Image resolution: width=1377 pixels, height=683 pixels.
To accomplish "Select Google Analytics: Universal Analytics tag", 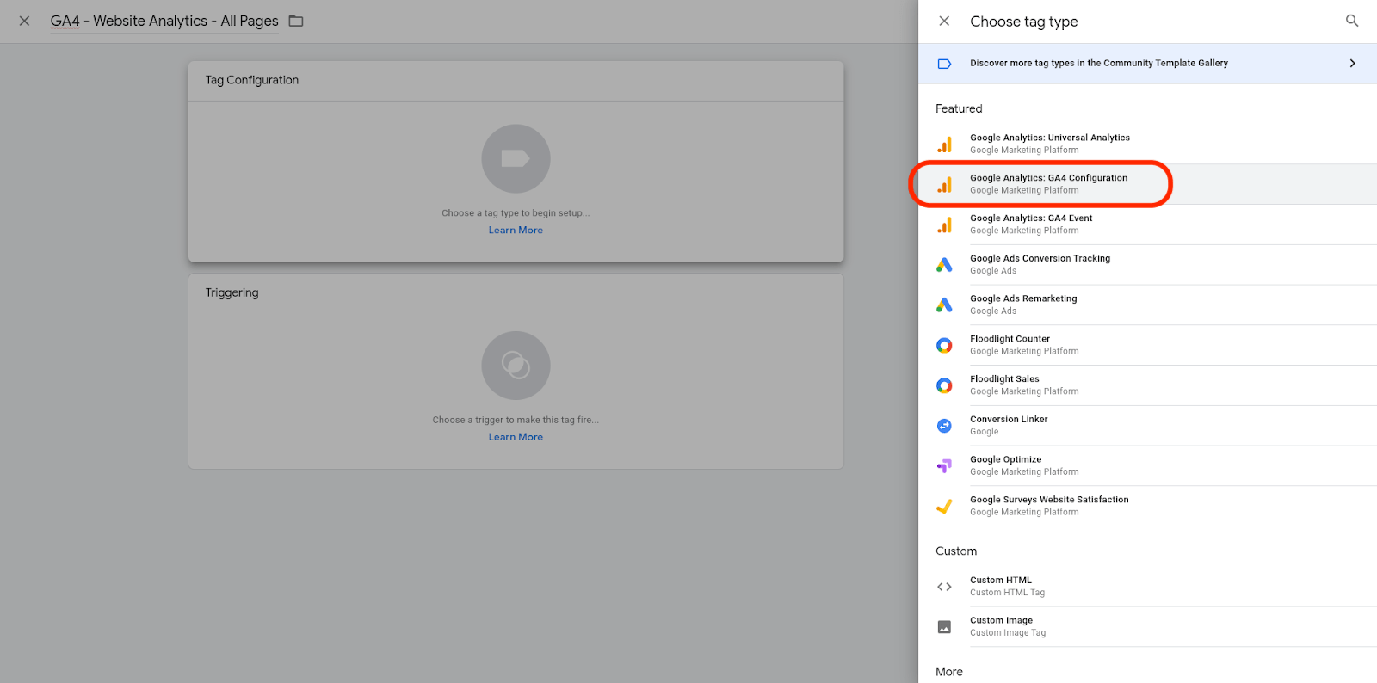I will pyautogui.click(x=1147, y=144).
